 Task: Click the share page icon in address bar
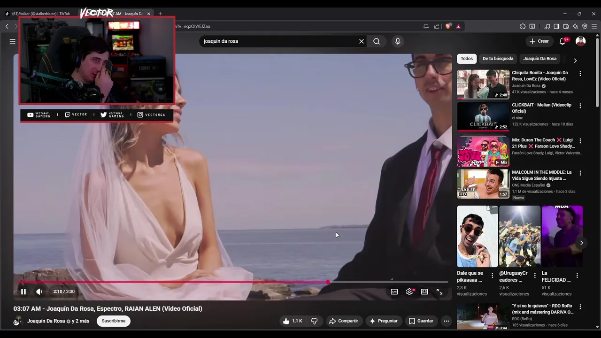(x=437, y=26)
